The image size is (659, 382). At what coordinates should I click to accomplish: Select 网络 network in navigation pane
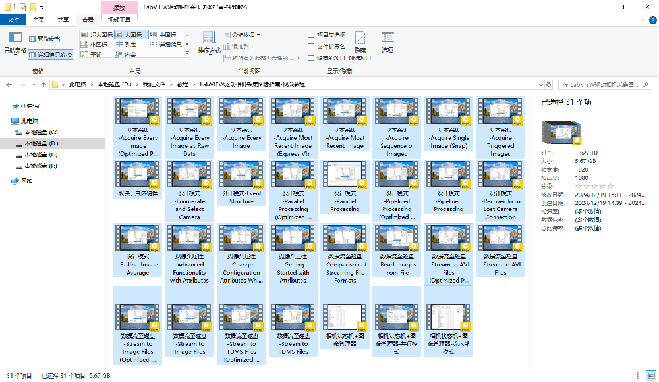[x=26, y=181]
